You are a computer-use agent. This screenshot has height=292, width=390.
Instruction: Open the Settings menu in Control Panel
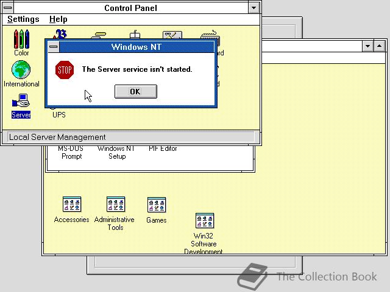click(x=23, y=19)
